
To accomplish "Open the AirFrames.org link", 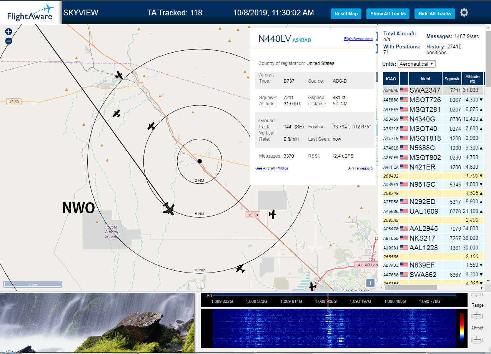I will click(x=360, y=168).
